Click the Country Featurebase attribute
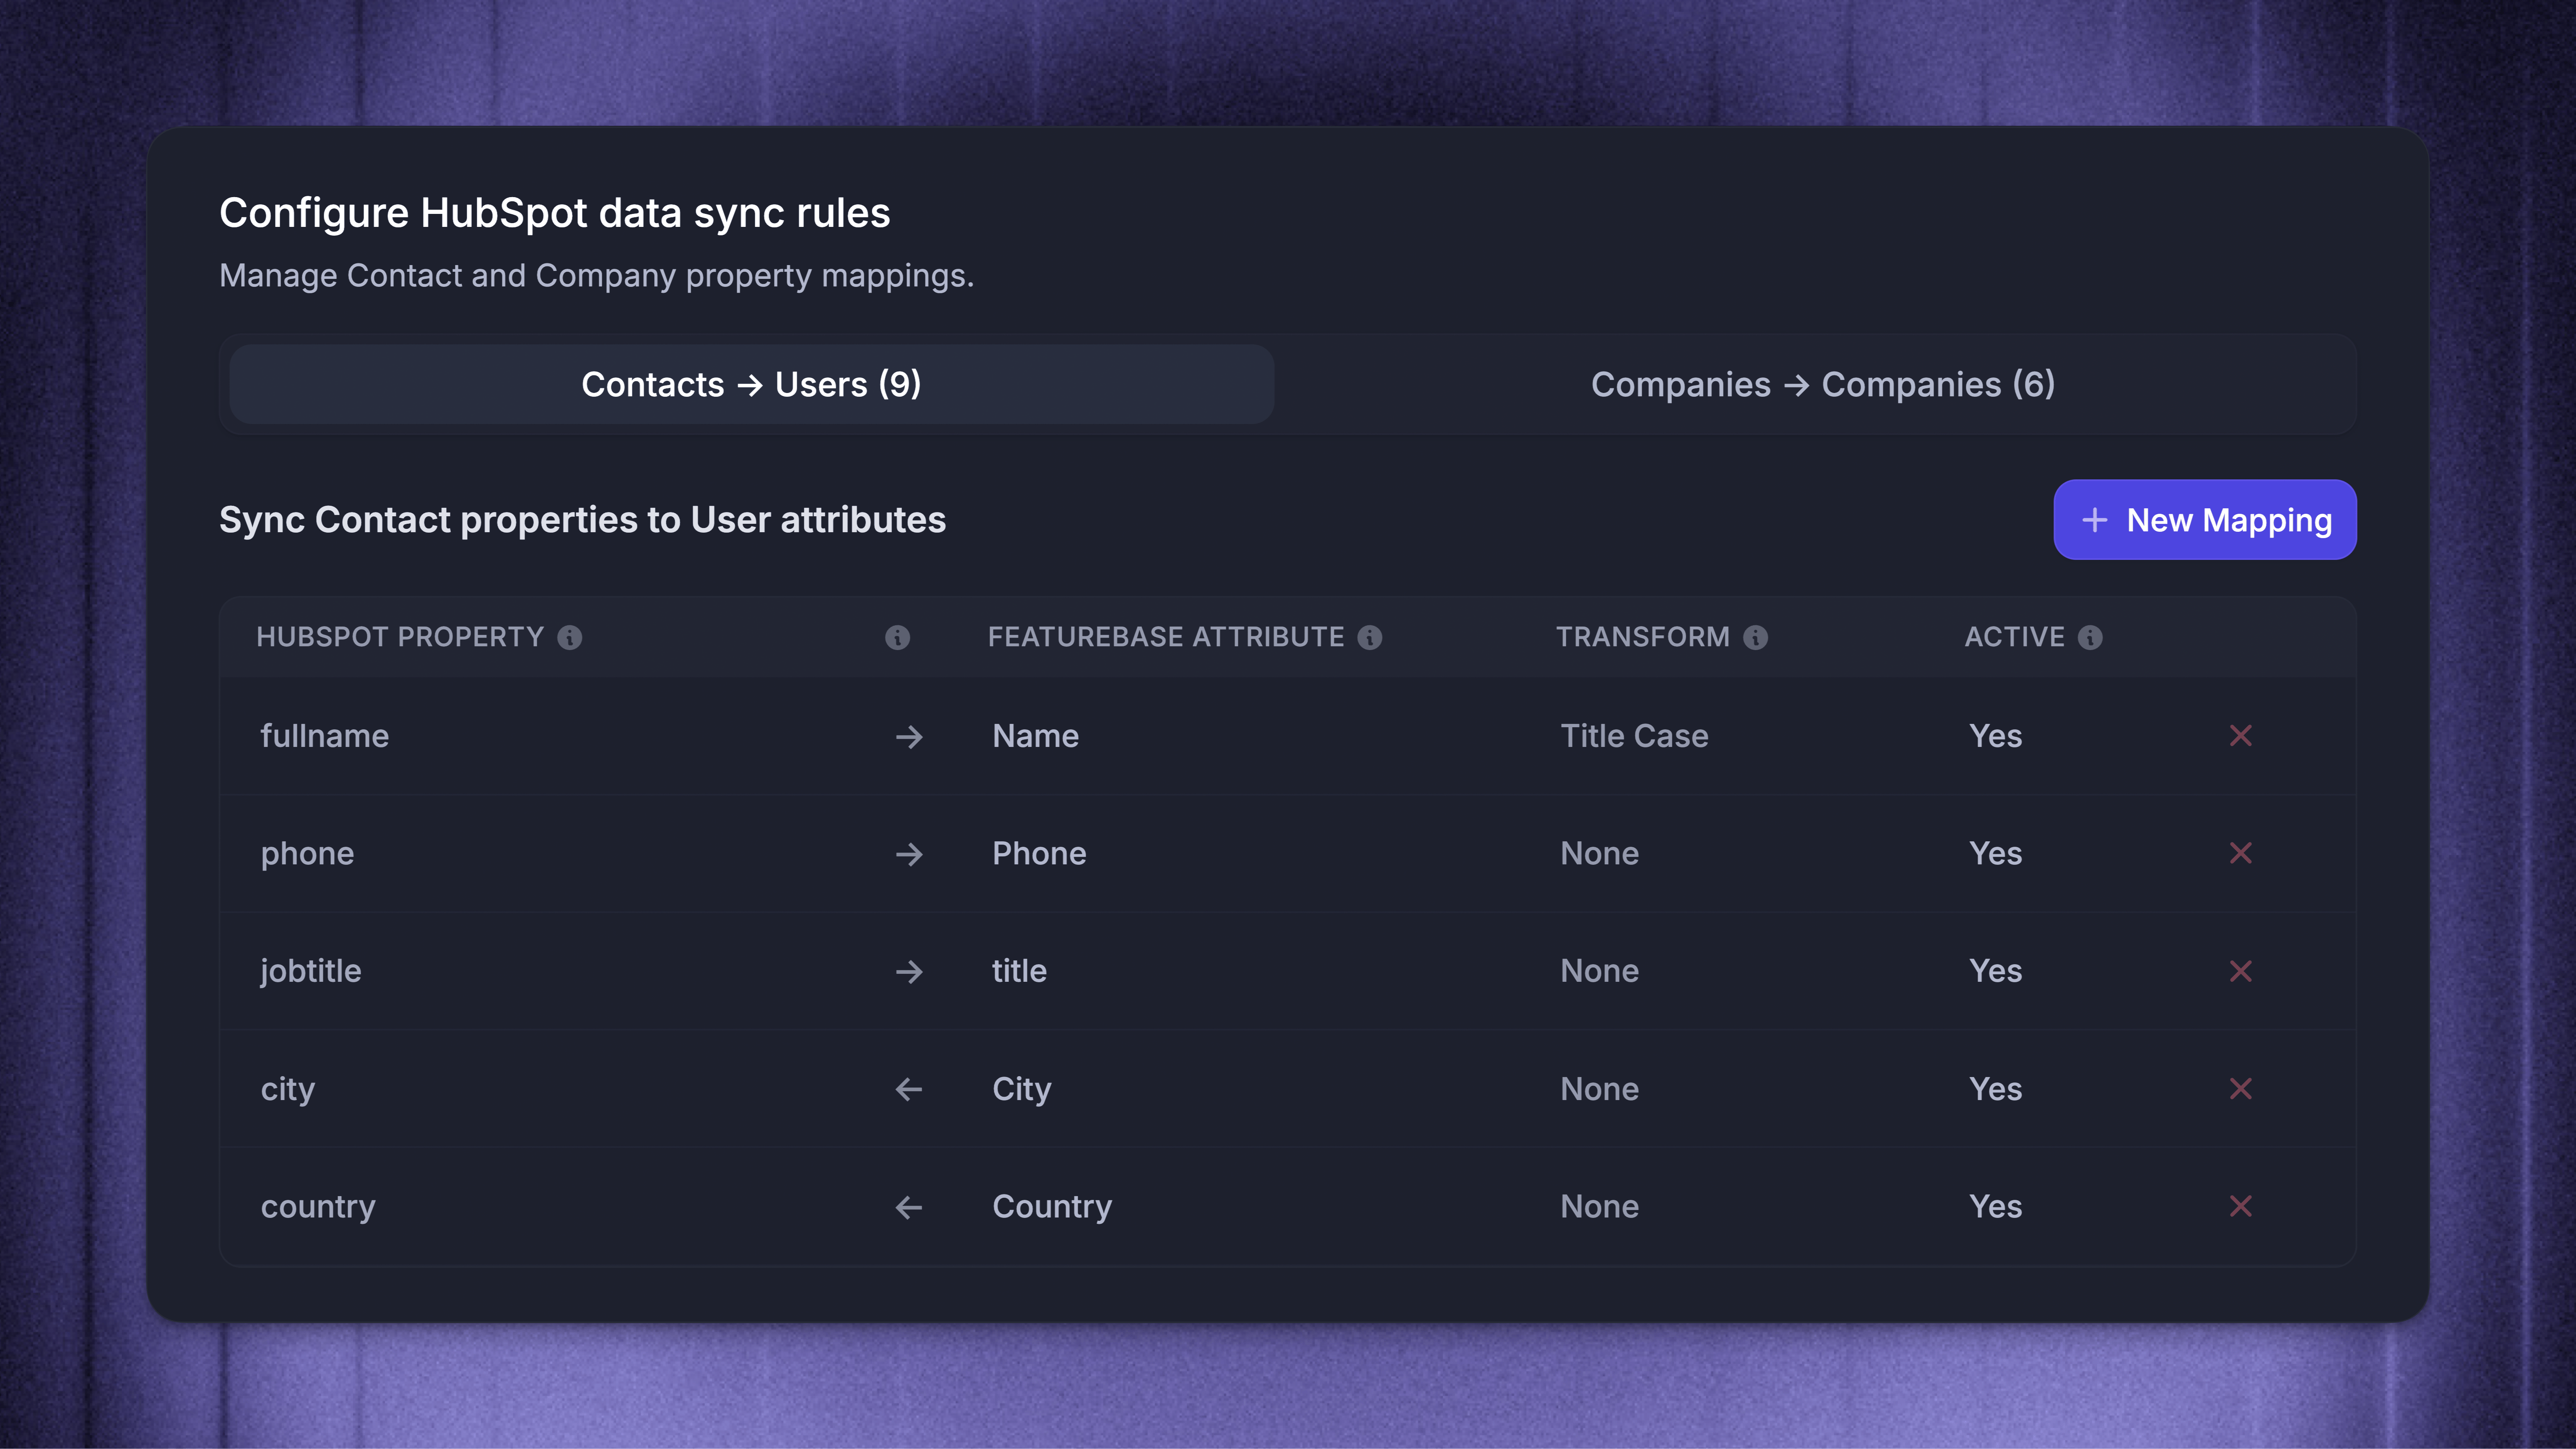Screen dimensions: 2576x1449 tap(1052, 1207)
